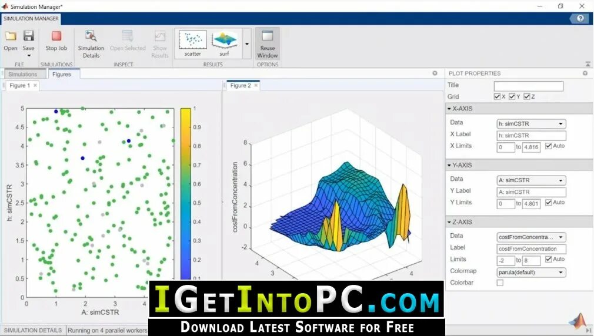Edit the Z-axis Label field
The width and height of the screenshot is (594, 336).
coord(531,249)
